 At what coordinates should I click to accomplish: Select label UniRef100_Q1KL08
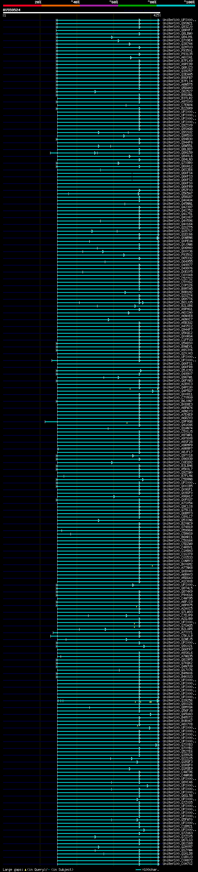click(178, 853)
